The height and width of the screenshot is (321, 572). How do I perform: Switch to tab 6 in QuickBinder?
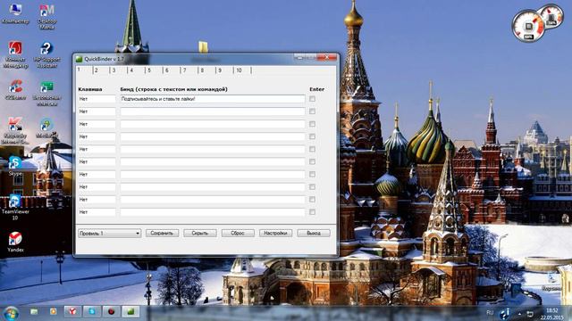click(x=172, y=70)
